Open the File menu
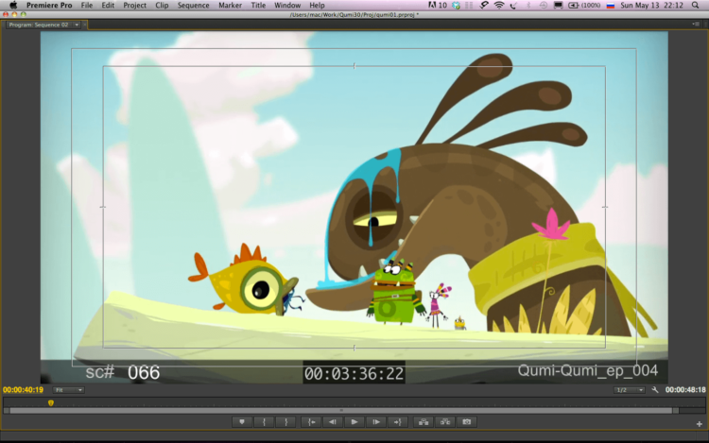The width and height of the screenshot is (709, 443). coord(87,6)
